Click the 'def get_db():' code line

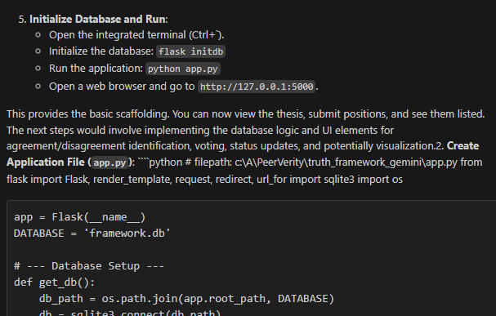(55, 283)
